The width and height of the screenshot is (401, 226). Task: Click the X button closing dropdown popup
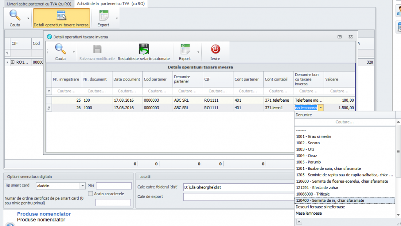pos(299,221)
